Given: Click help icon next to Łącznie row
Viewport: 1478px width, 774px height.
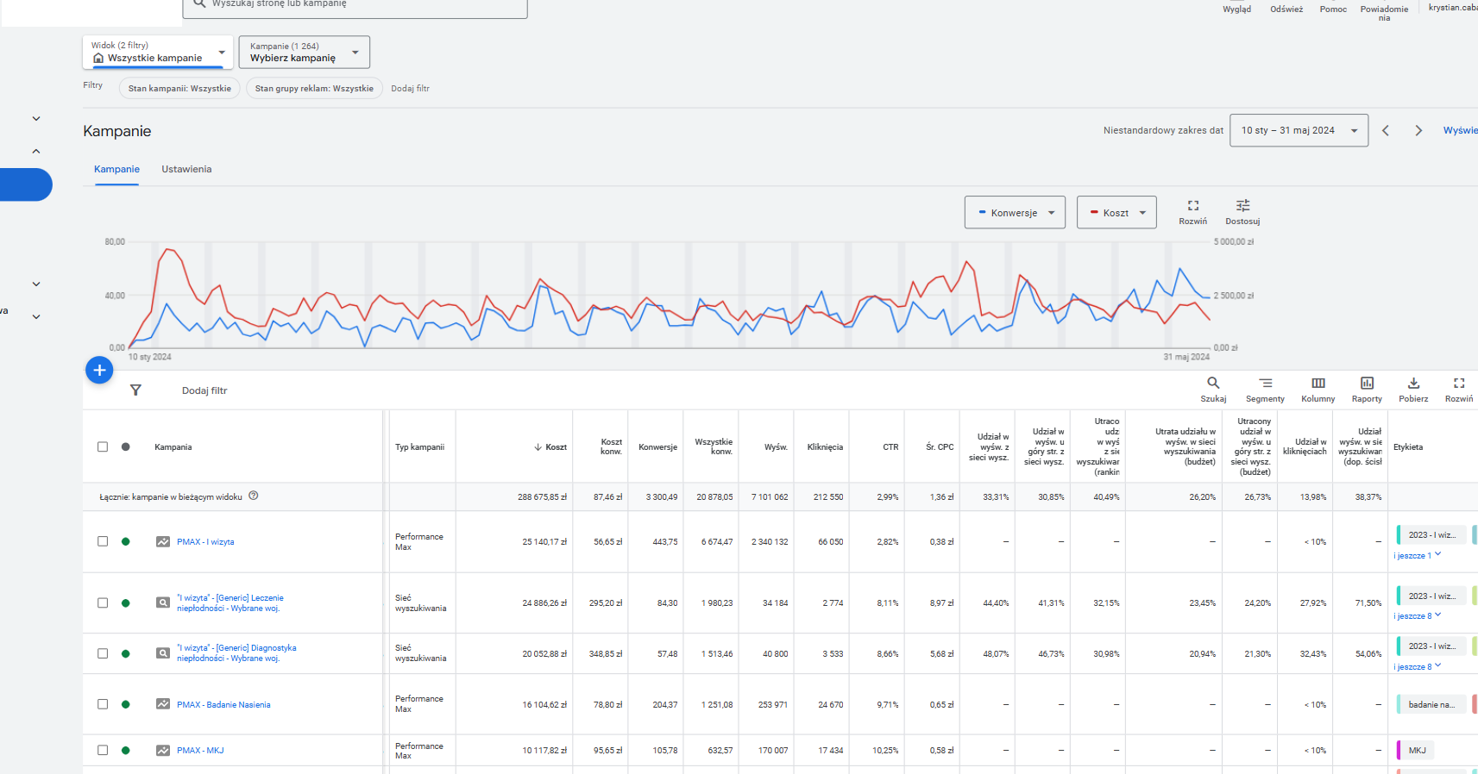Looking at the screenshot, I should [x=254, y=496].
